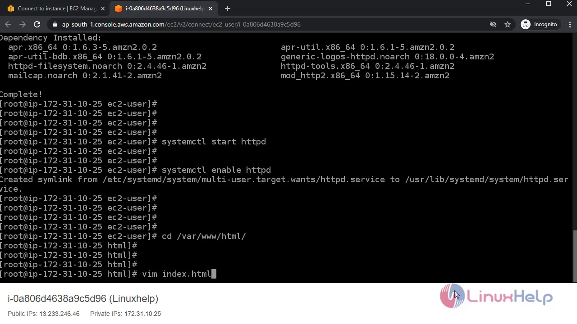
Task: Open the Incognito profile indicator
Action: pyautogui.click(x=539, y=24)
